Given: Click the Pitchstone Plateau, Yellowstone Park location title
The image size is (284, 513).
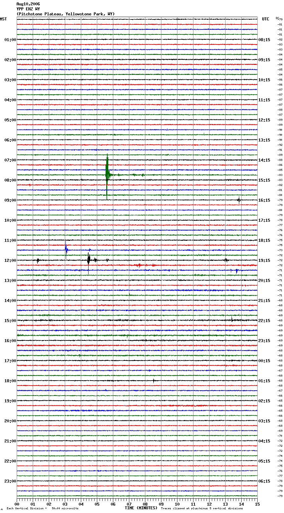Looking at the screenshot, I should point(65,14).
